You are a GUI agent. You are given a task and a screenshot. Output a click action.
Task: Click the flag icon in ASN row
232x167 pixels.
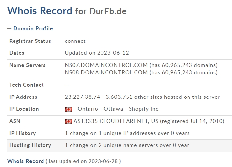click(69, 121)
